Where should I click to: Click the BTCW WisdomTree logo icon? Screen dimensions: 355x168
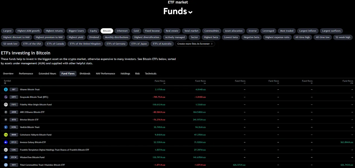tap(6, 157)
